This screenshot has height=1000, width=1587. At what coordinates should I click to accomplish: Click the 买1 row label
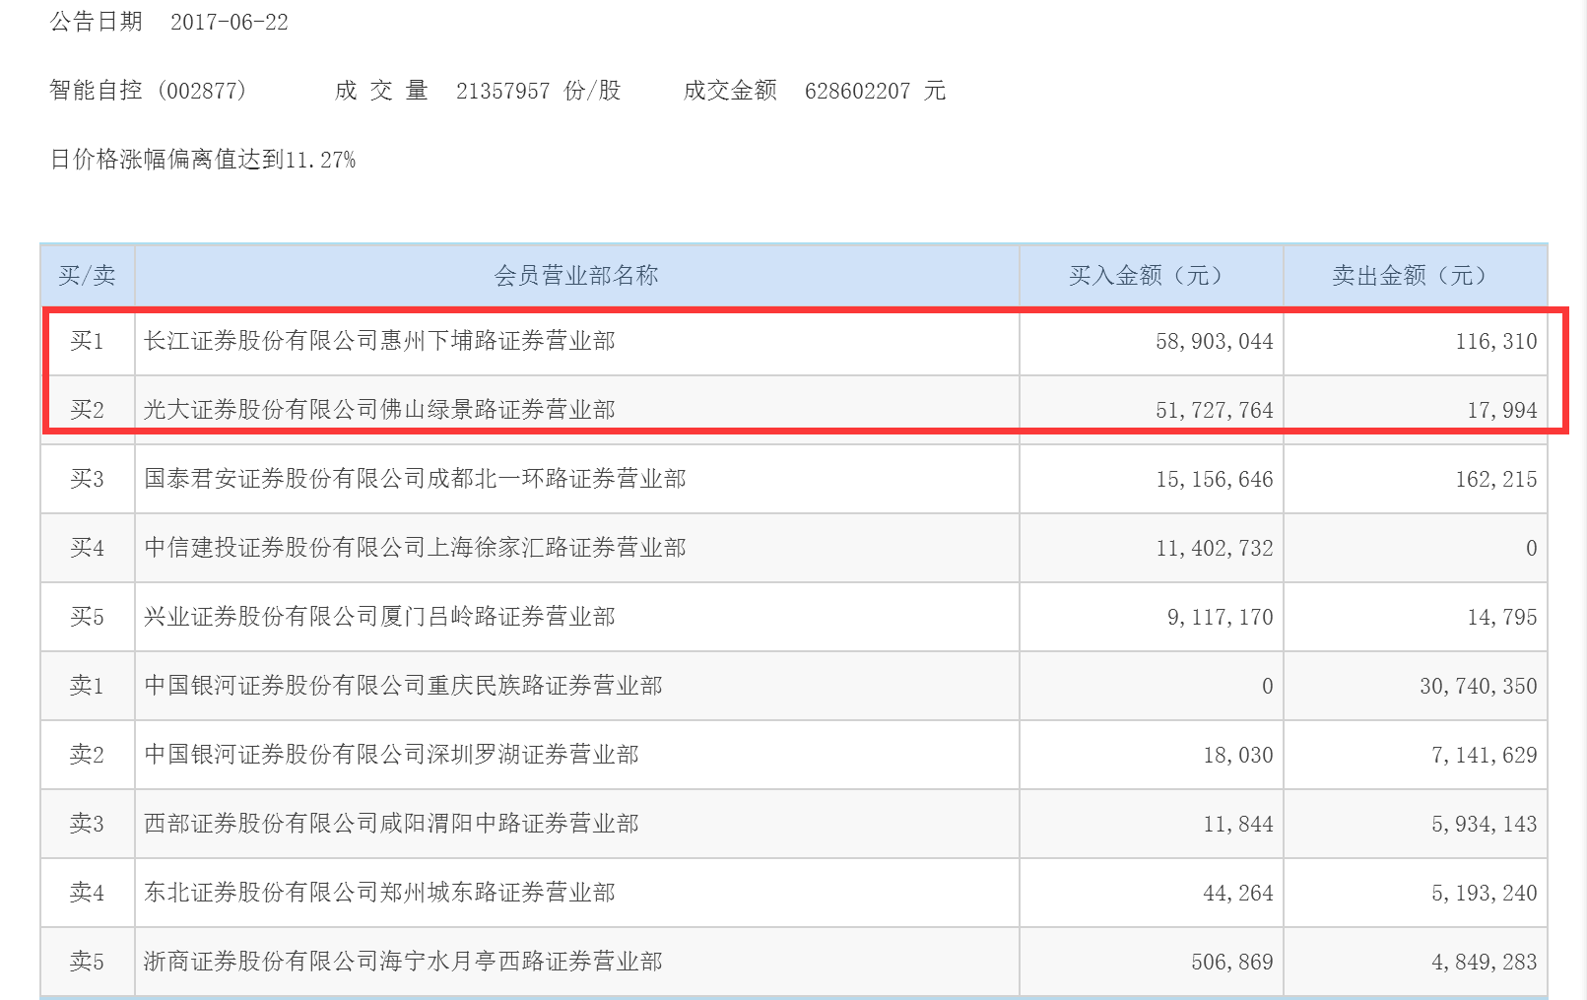click(87, 341)
